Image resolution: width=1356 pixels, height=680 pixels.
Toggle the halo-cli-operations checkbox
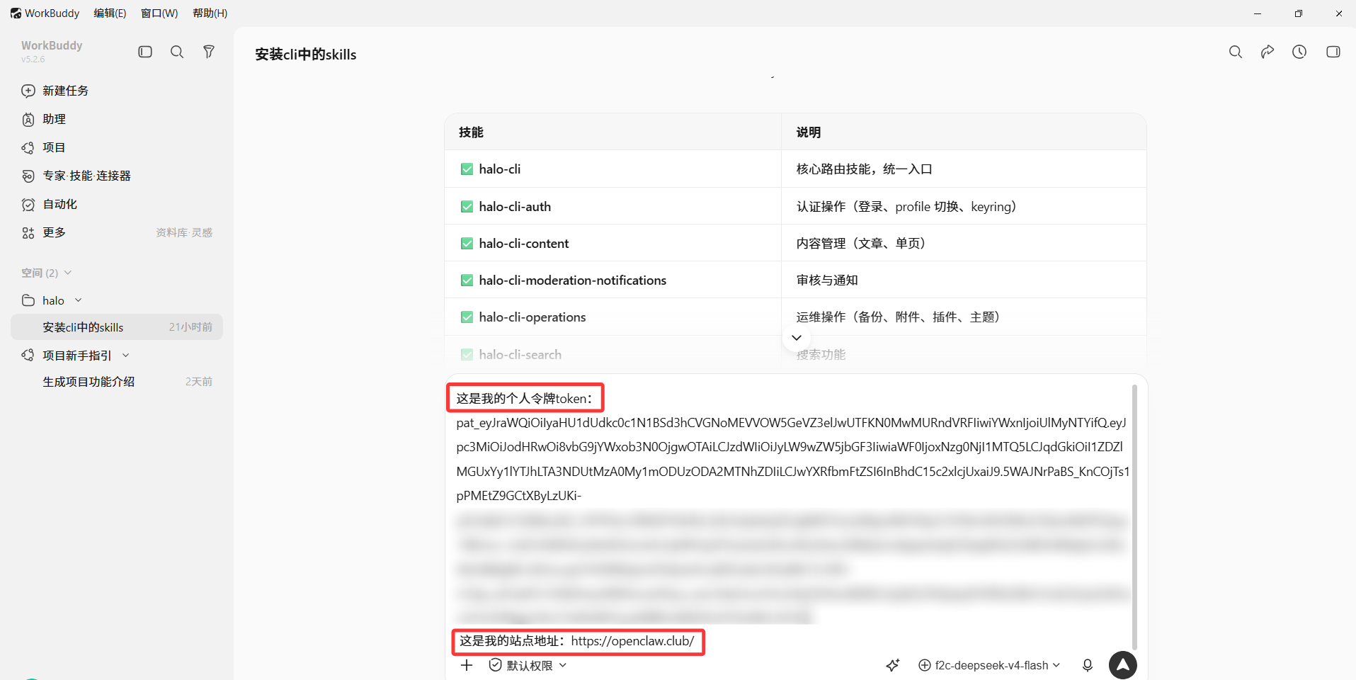click(x=467, y=317)
